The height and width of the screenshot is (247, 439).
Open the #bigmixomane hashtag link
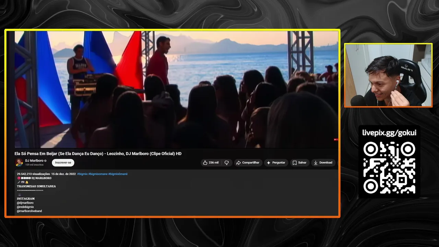pos(98,174)
